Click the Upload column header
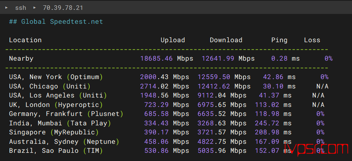 [173, 40]
